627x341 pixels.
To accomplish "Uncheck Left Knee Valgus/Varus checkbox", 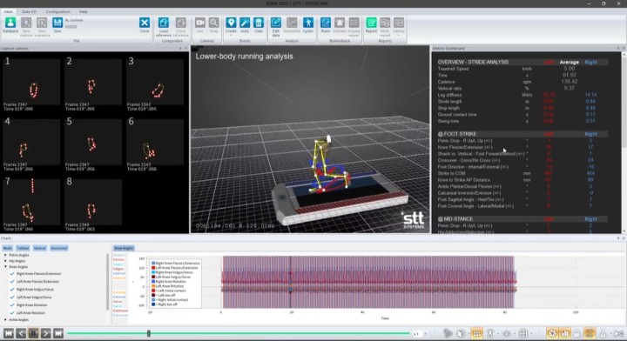I will coord(12,298).
